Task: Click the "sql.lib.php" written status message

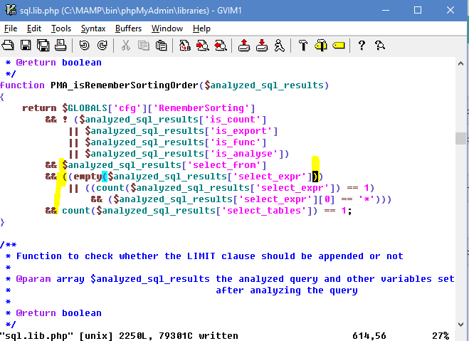Action: click(x=119, y=335)
